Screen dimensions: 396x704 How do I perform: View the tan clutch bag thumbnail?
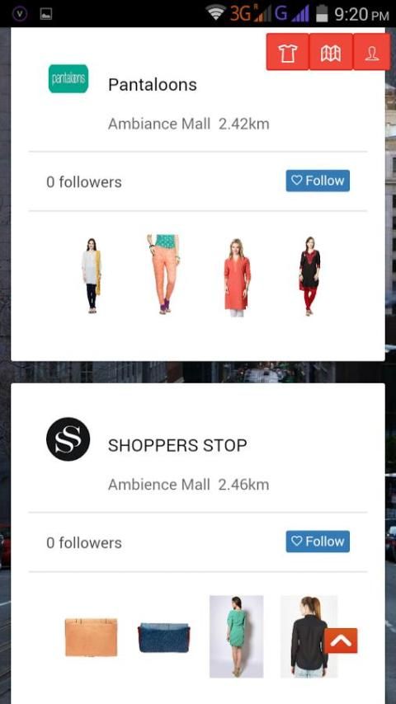point(92,637)
